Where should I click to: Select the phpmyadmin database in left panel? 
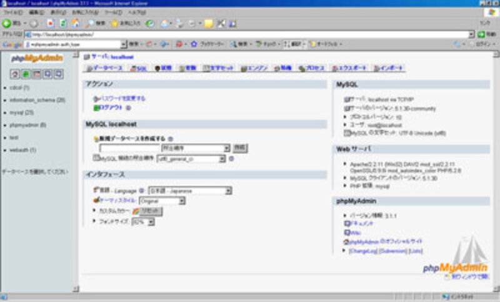pos(27,125)
